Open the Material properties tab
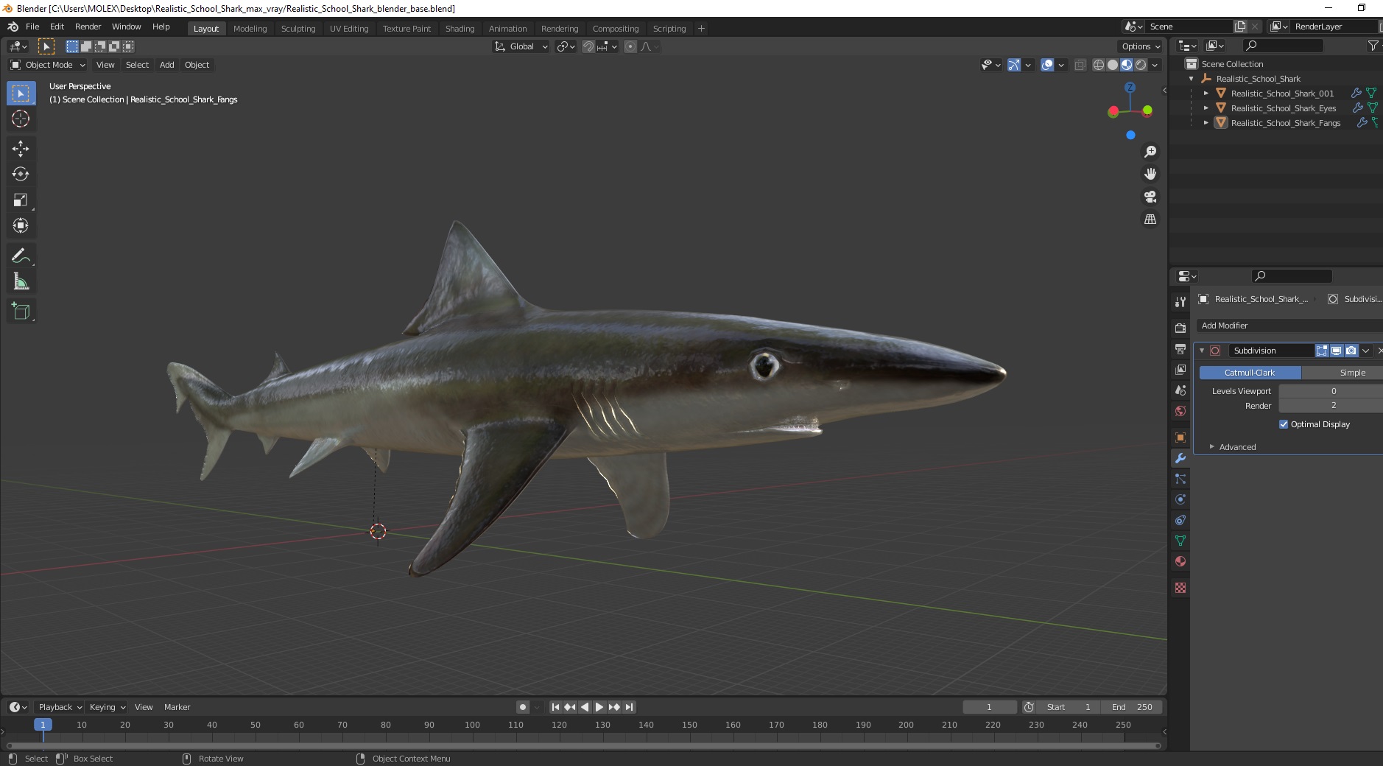 click(x=1180, y=561)
